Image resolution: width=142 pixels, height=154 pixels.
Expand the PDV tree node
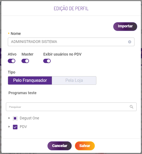[x=9, y=127]
